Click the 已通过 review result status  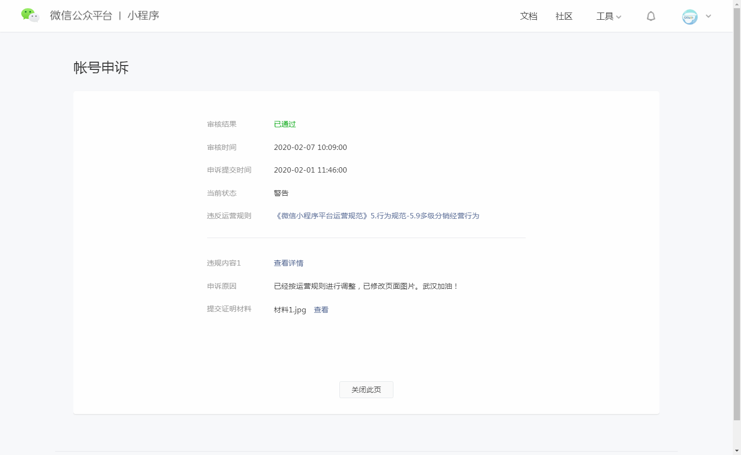pyautogui.click(x=285, y=124)
